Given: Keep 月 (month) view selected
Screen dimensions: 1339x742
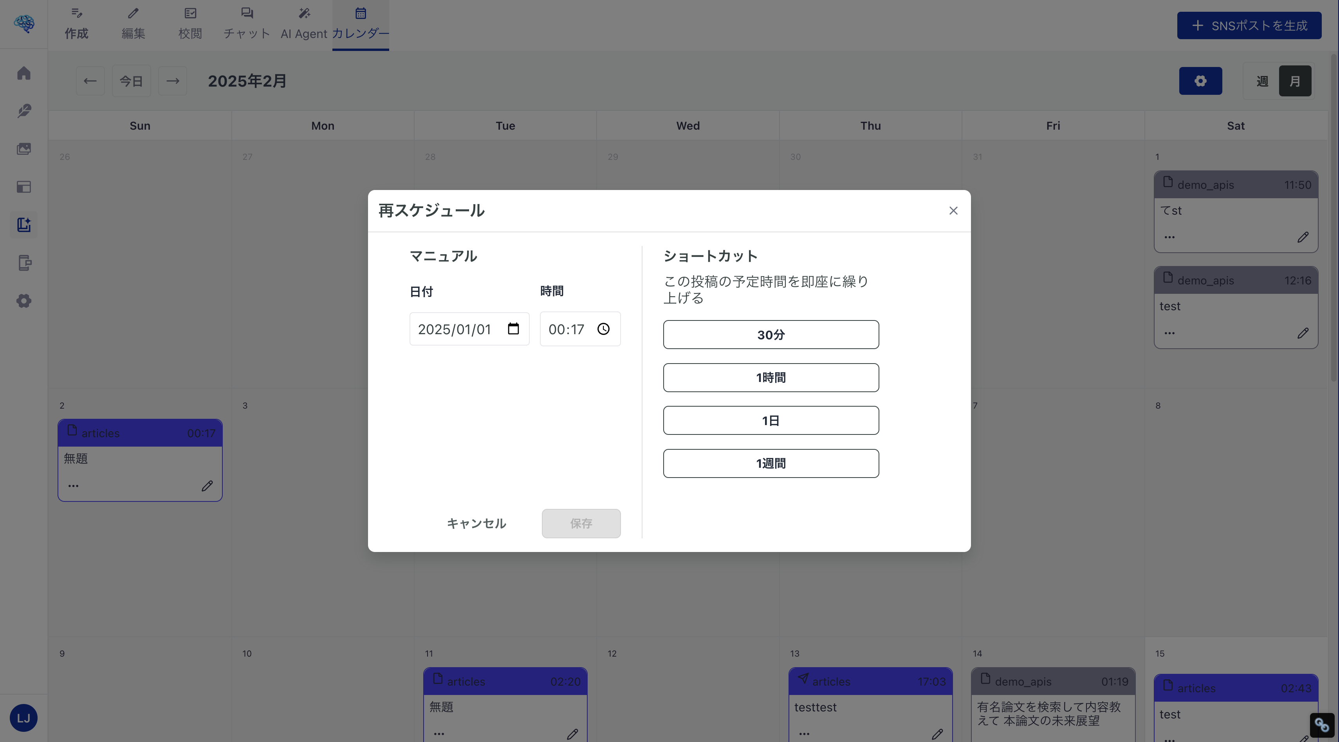Looking at the screenshot, I should click(1295, 81).
